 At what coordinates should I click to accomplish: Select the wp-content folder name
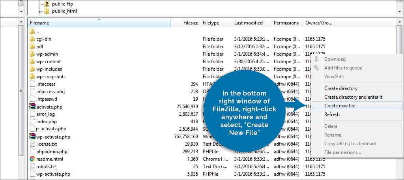pos(49,61)
